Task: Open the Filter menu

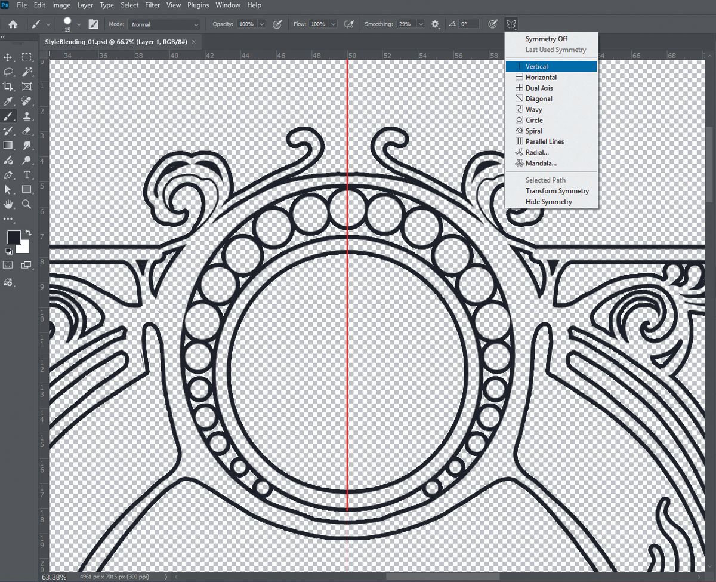Action: click(x=152, y=5)
